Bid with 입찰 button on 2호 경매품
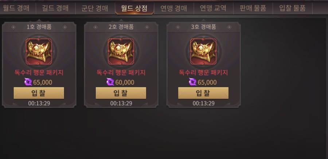Screen dimensions: 328x159 pyautogui.click(x=121, y=93)
